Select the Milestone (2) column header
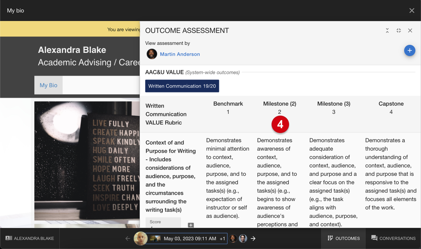 (x=280, y=108)
